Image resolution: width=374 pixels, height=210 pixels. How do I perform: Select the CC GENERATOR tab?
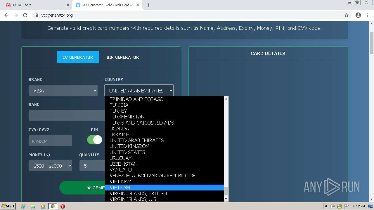pyautogui.click(x=78, y=57)
